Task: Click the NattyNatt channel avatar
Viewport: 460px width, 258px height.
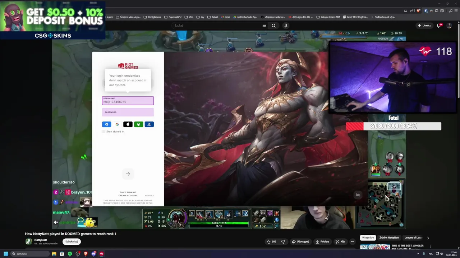Action: [x=29, y=242]
